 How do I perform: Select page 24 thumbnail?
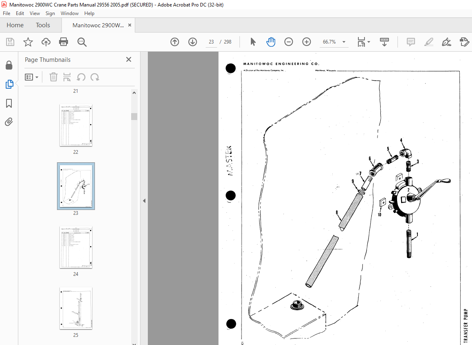pyautogui.click(x=76, y=247)
